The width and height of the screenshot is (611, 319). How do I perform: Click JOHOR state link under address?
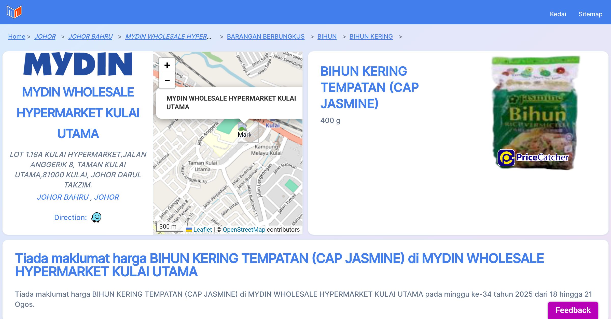pos(106,197)
